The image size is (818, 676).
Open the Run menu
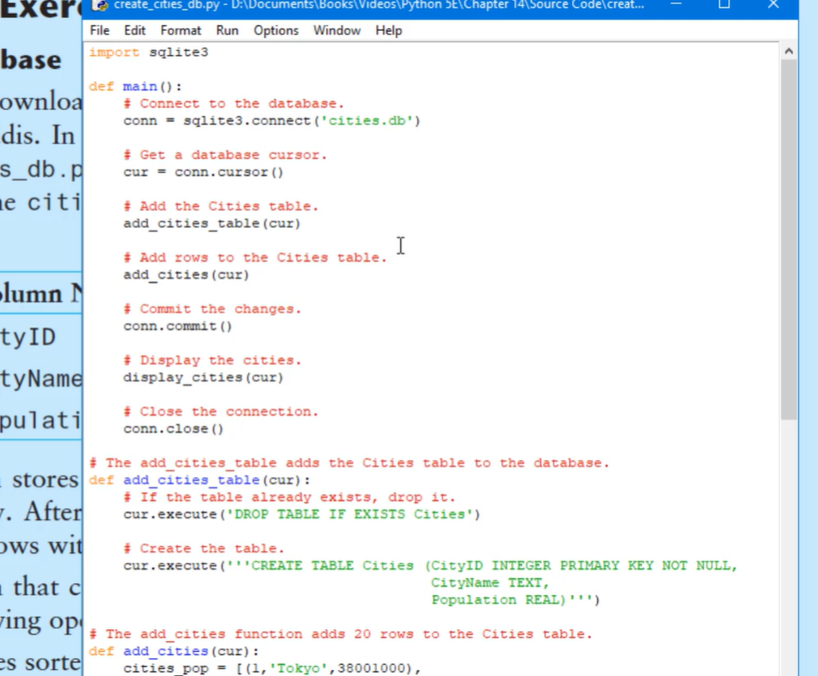227,31
